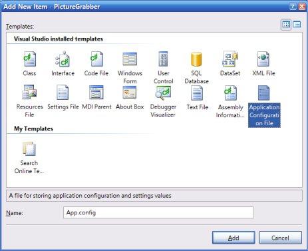
Task: Pick the XML File template icon
Action: point(263,59)
